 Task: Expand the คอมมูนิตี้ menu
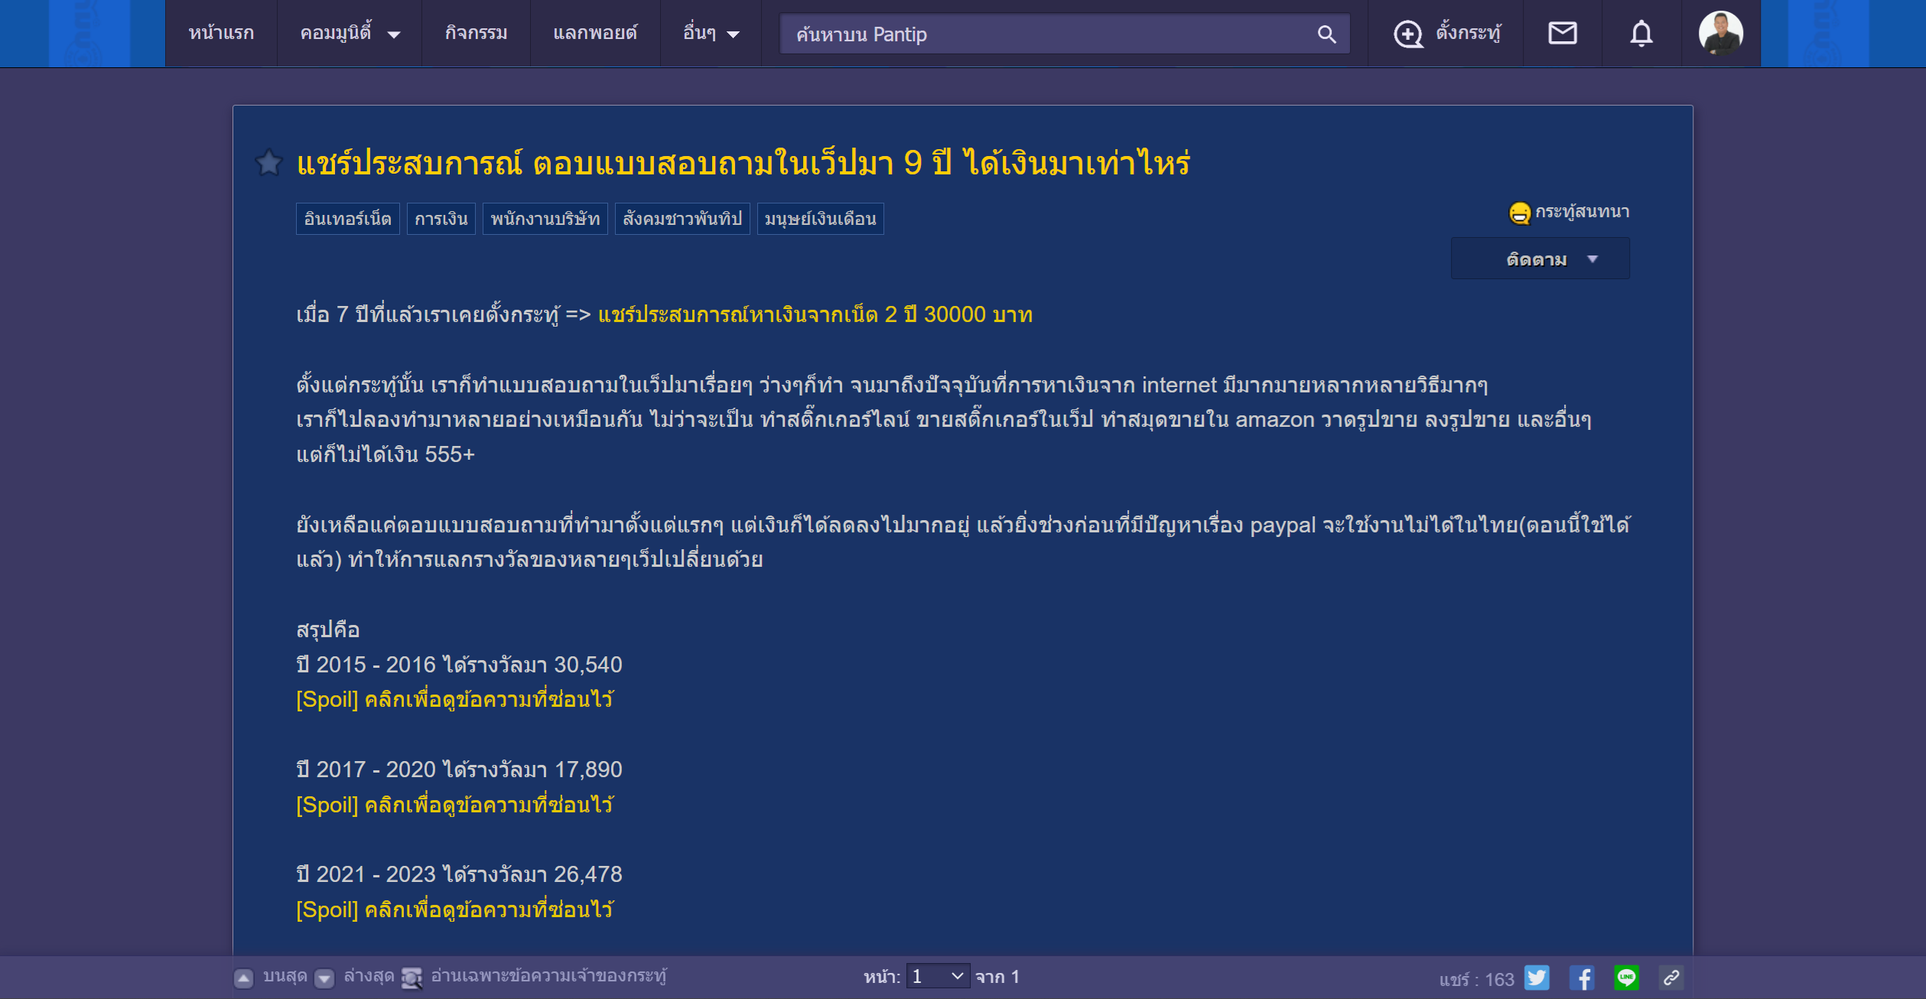(350, 33)
